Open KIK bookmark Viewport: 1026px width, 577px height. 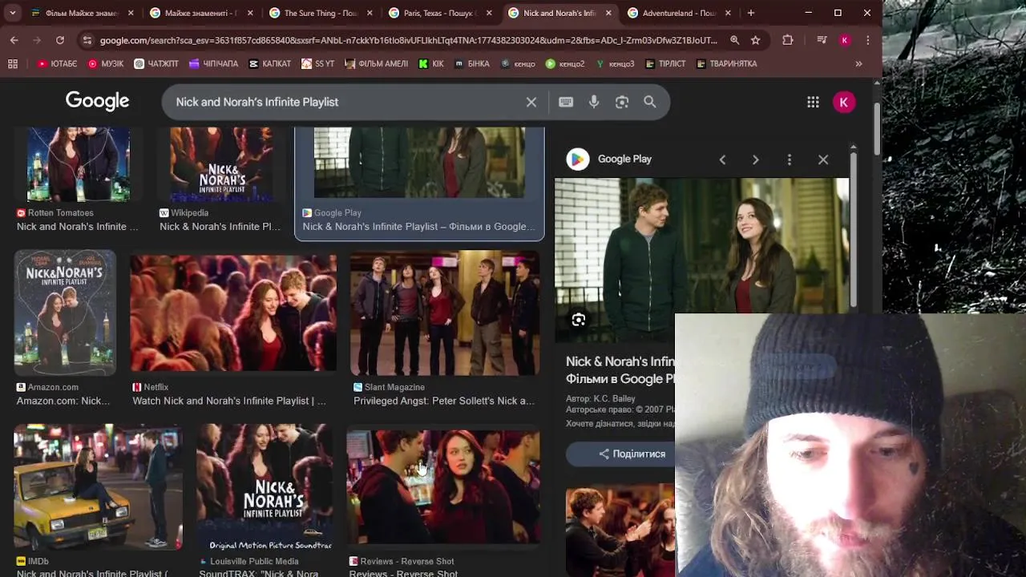point(430,63)
